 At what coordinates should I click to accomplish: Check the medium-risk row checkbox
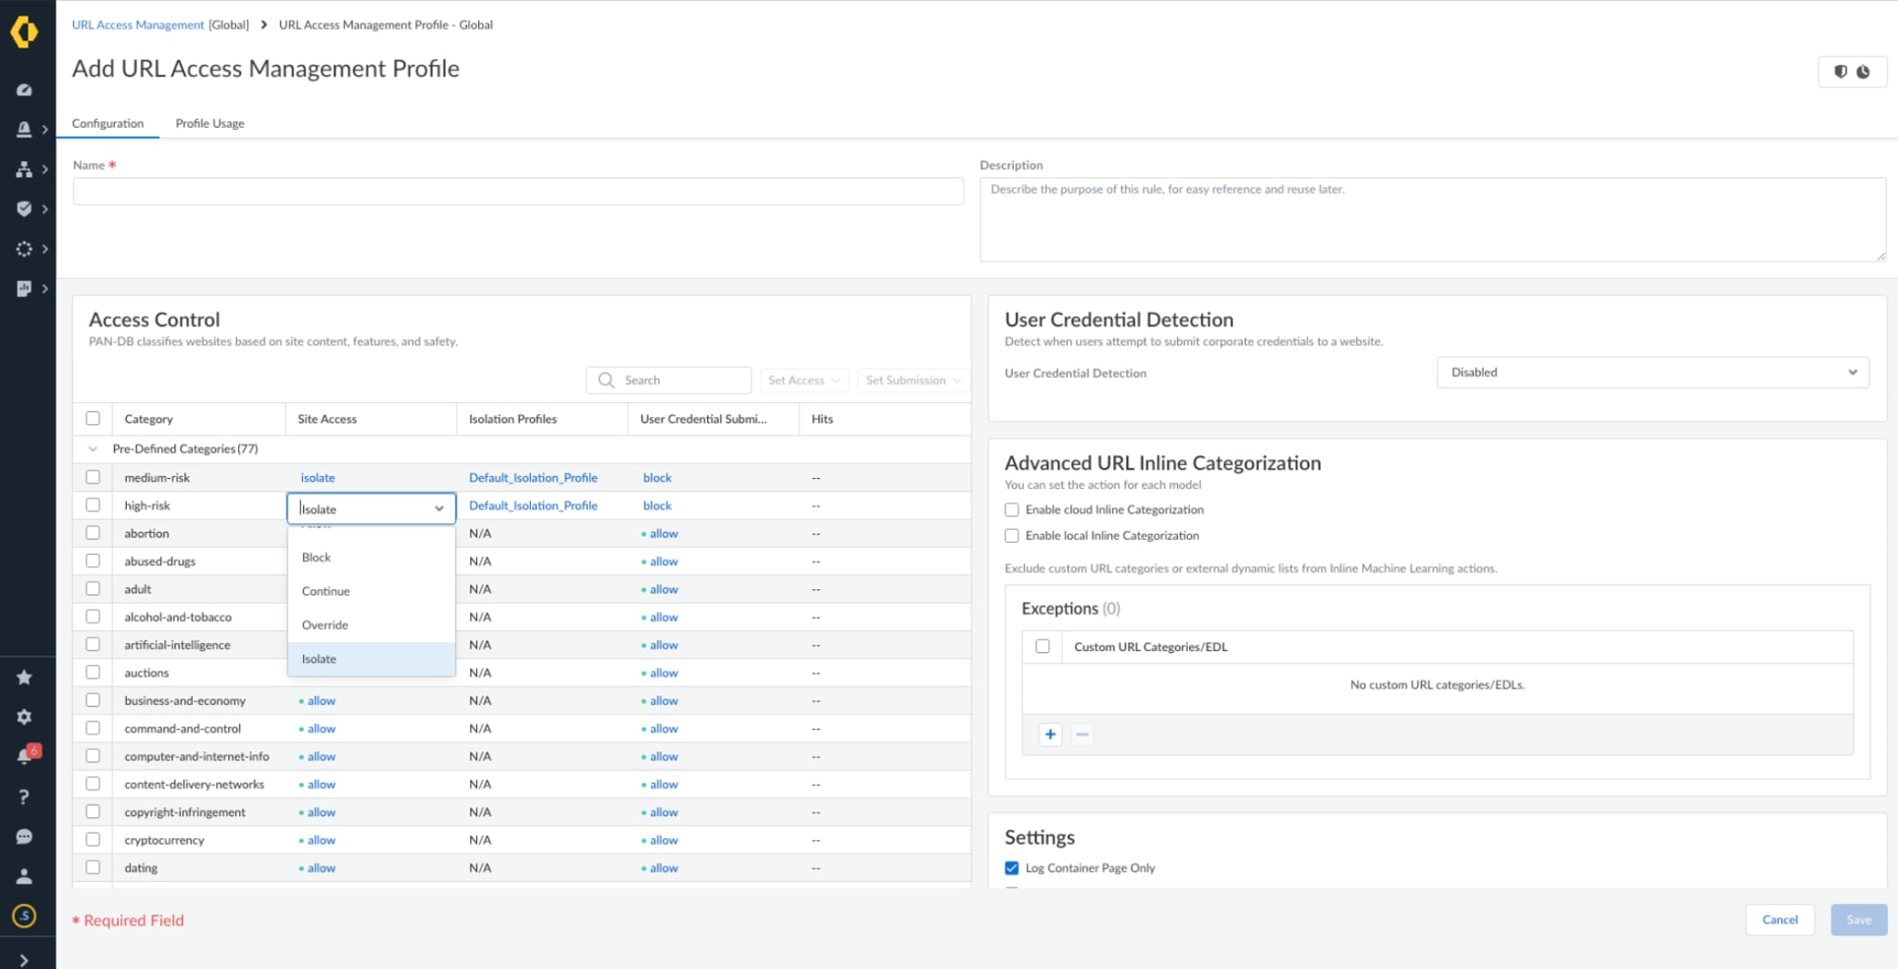tap(93, 477)
